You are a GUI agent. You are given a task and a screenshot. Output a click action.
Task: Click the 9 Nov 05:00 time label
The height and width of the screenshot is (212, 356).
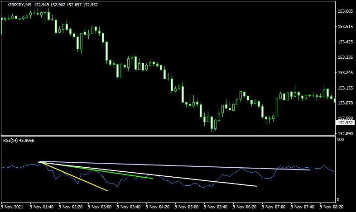tap(187, 207)
